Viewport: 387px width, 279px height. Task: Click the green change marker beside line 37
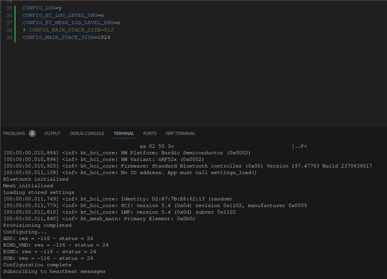[x=15, y=23]
